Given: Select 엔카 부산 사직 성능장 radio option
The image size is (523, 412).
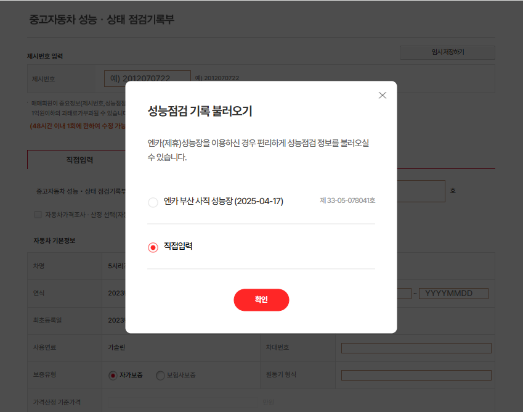Looking at the screenshot, I should coord(153,202).
